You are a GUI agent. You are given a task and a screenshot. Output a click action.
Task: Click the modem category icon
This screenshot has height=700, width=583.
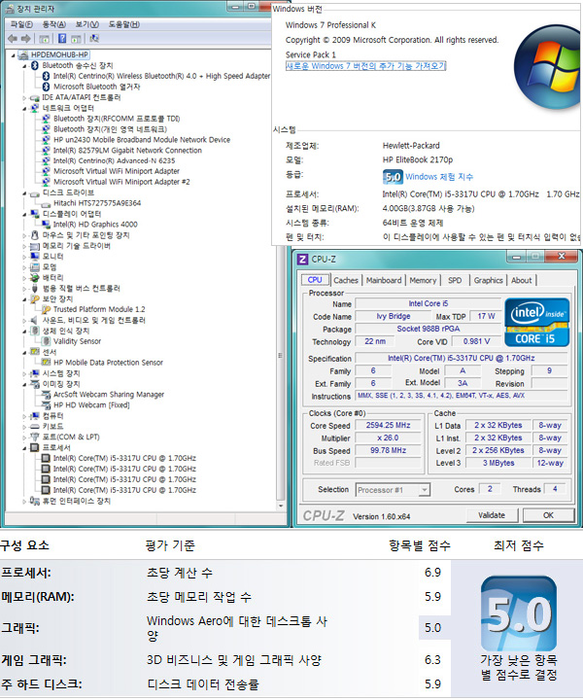[x=35, y=267]
